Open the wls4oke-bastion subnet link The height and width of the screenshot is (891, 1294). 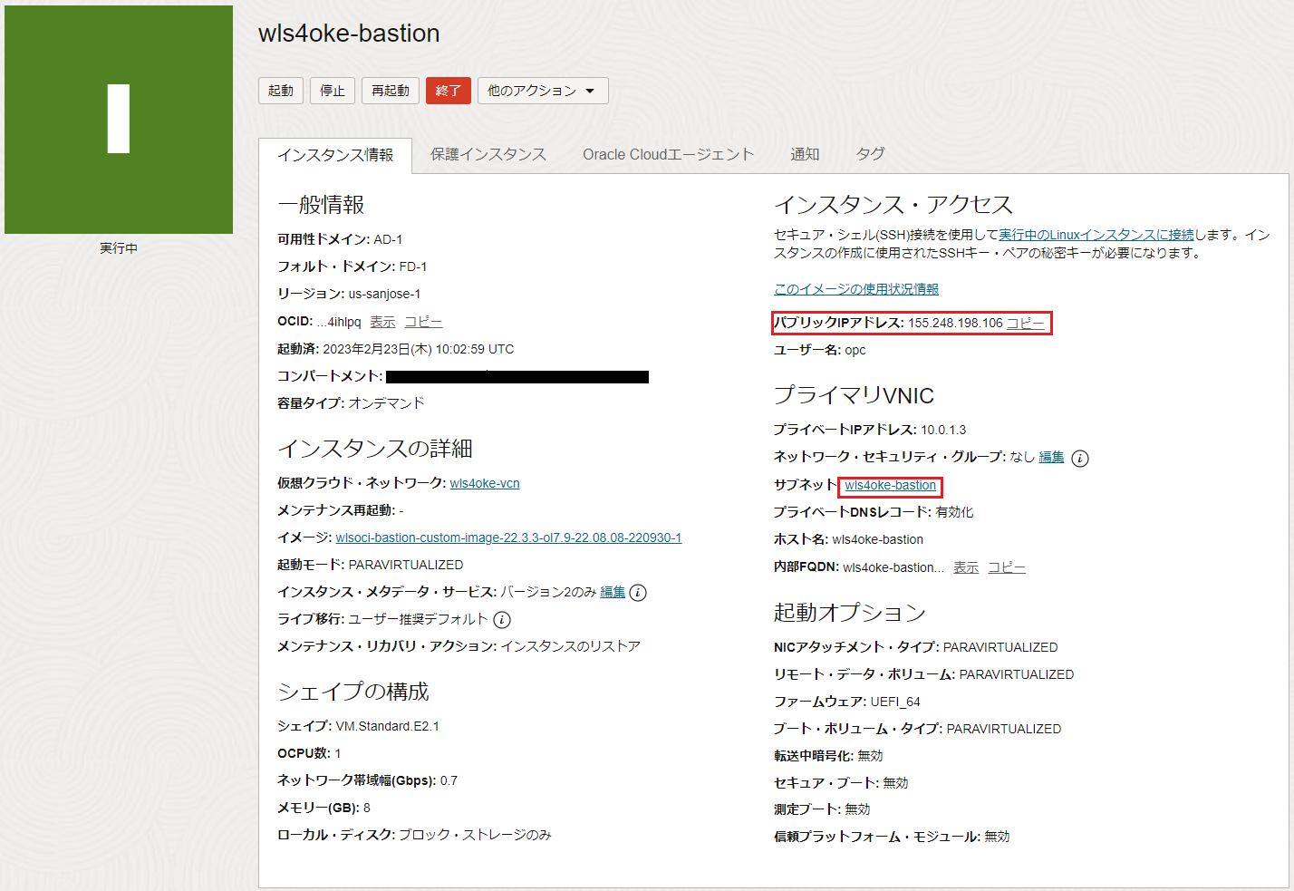click(x=890, y=486)
